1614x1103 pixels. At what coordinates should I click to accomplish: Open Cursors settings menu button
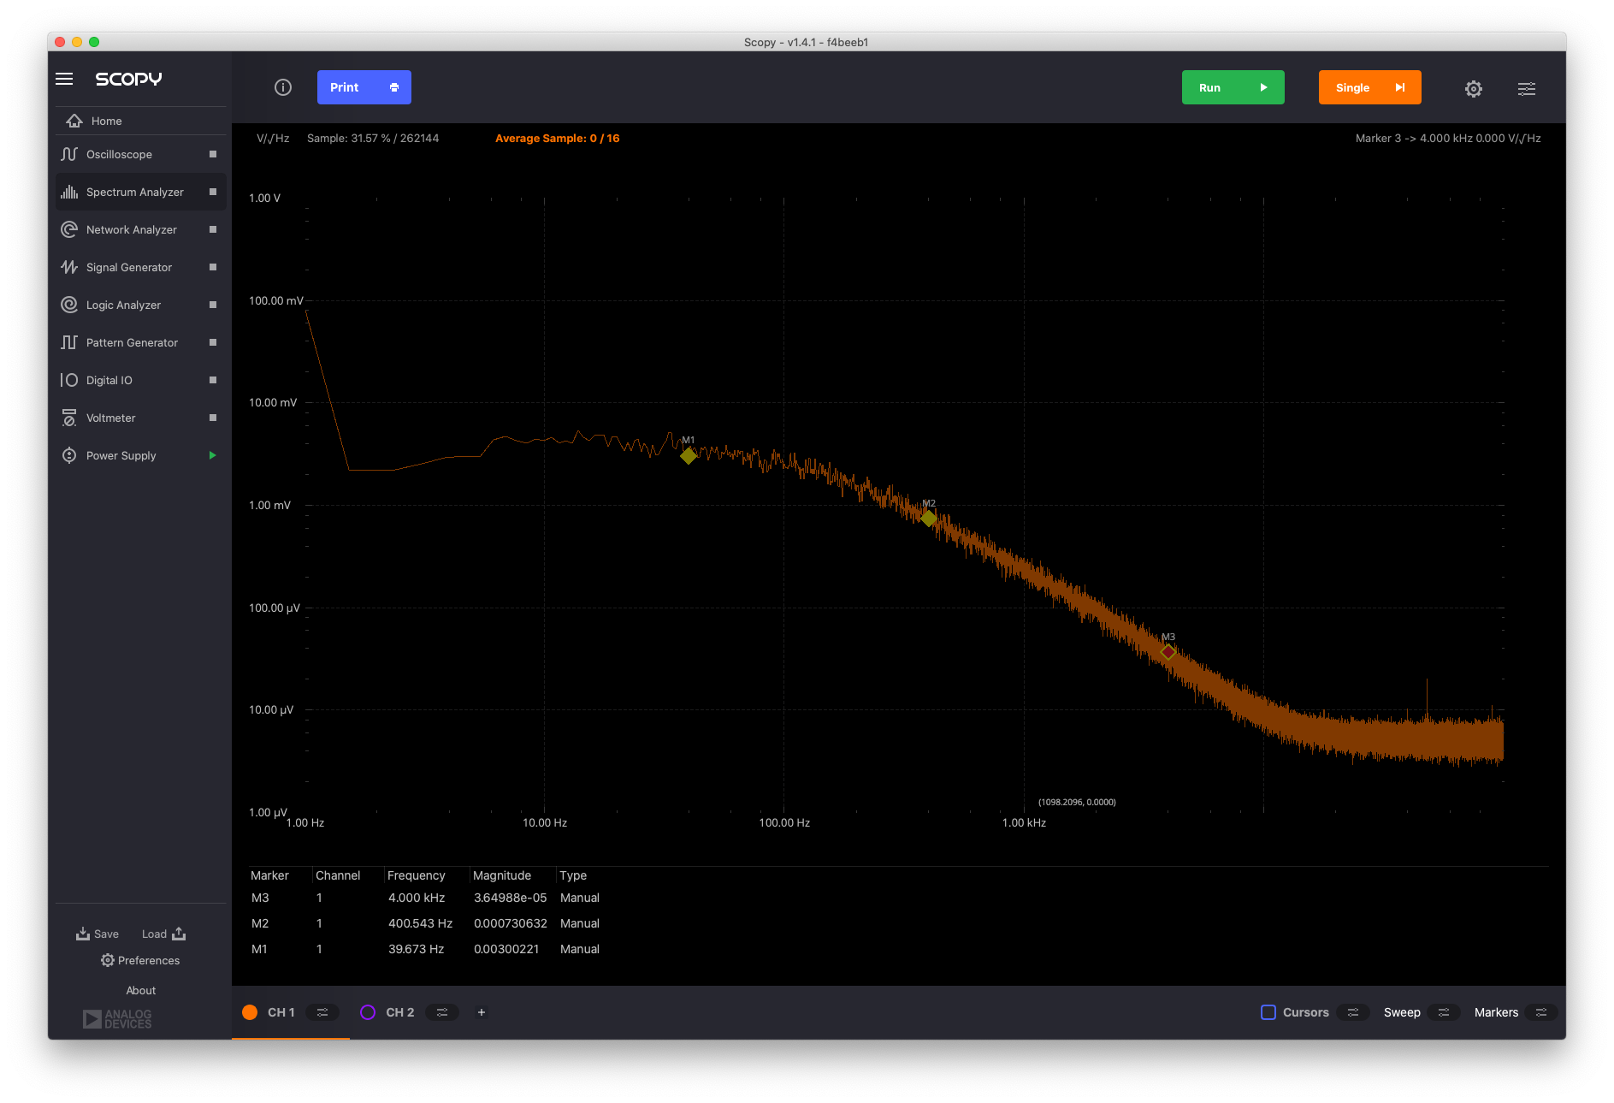pyautogui.click(x=1353, y=1012)
